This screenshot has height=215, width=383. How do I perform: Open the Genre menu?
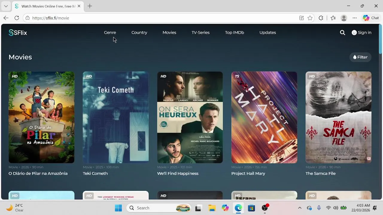click(x=110, y=33)
